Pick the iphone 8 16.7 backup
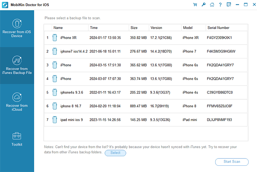 (145, 106)
